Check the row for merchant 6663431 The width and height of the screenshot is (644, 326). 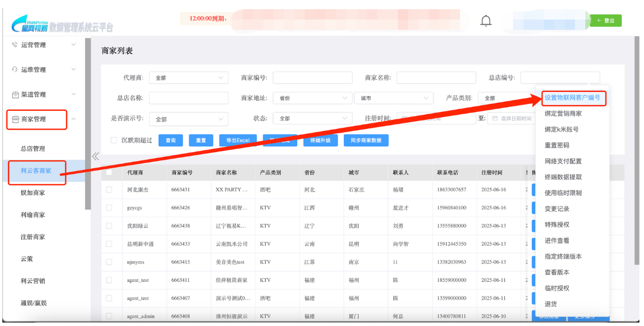pos(109,189)
